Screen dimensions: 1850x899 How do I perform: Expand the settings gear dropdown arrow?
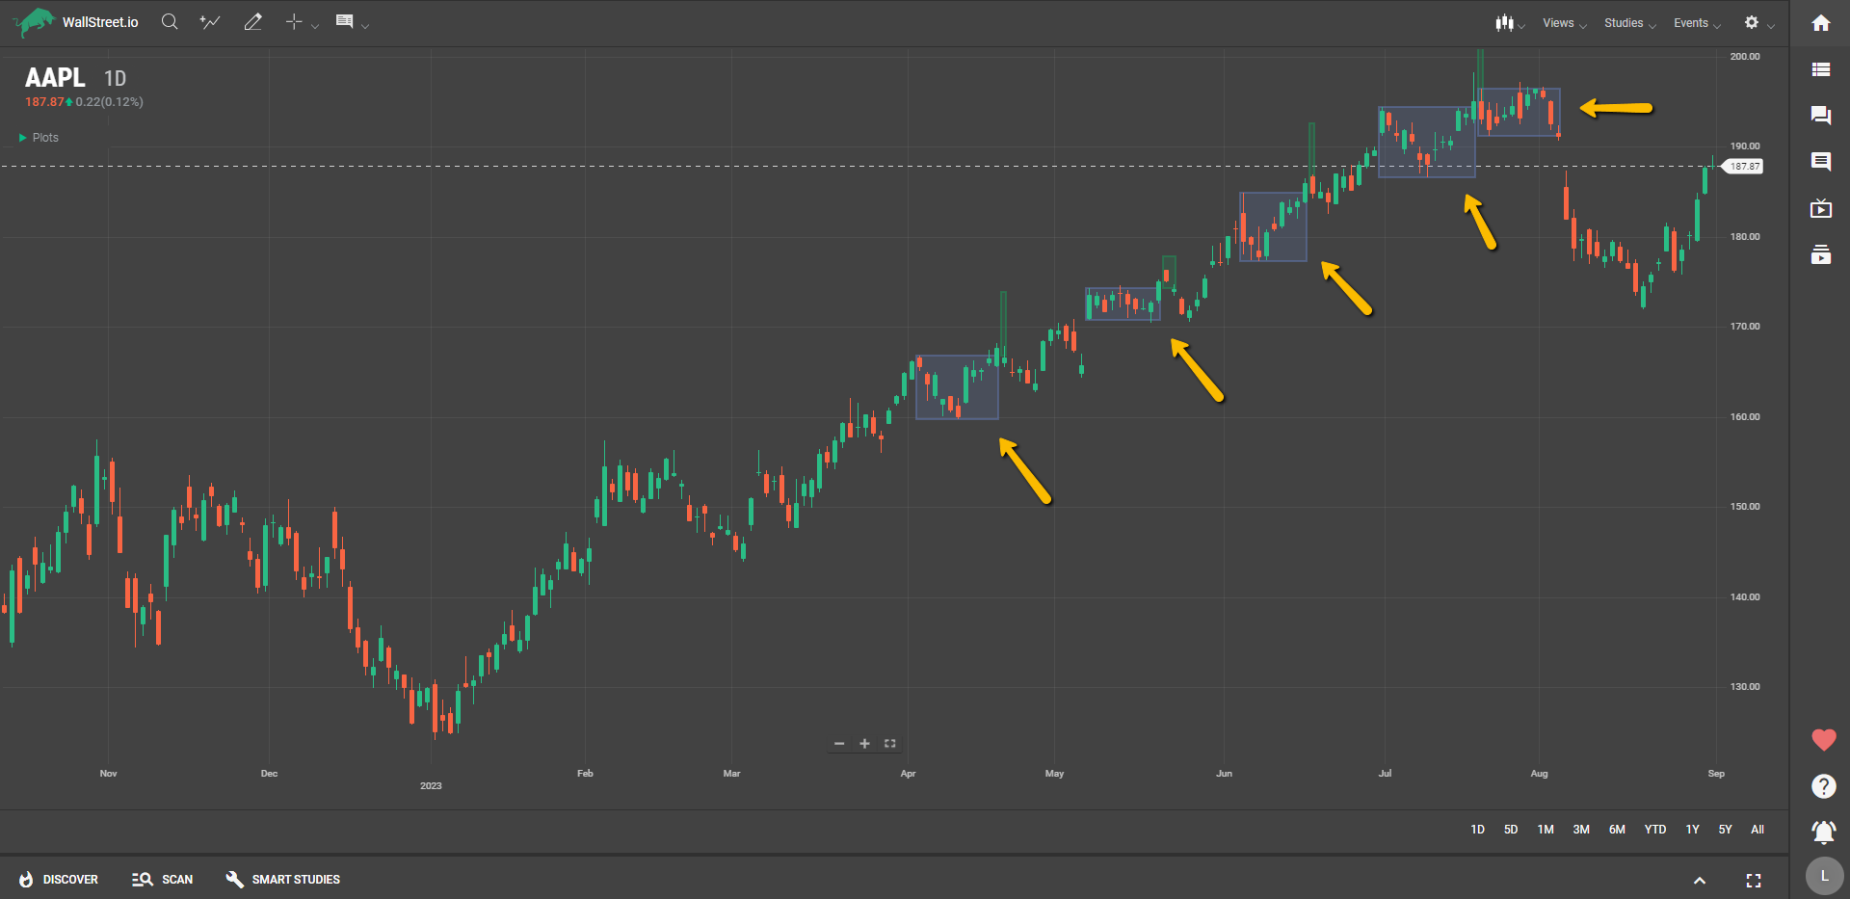coord(1771,26)
